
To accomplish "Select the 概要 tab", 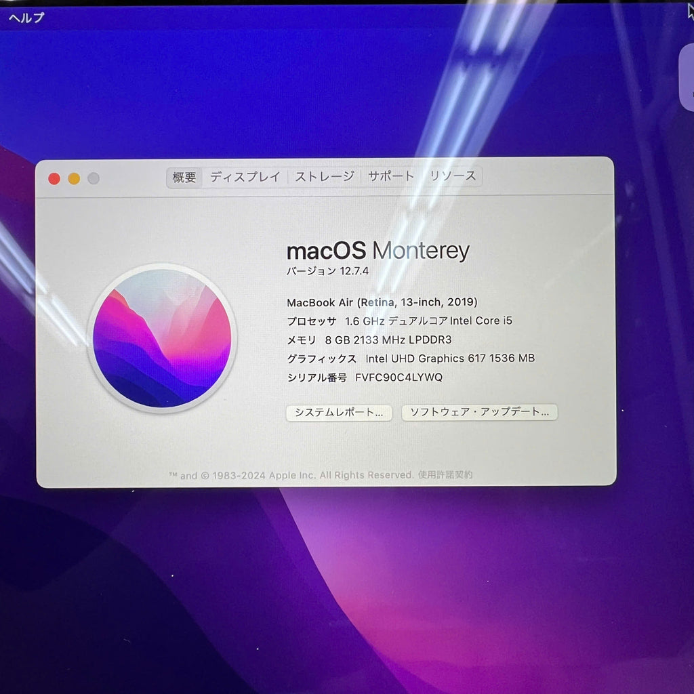I will pyautogui.click(x=184, y=177).
